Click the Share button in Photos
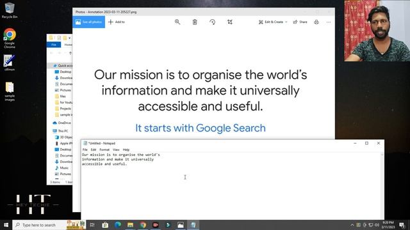 coord(300,22)
